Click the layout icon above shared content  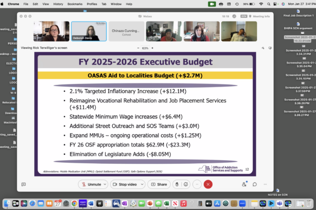pos(263,48)
